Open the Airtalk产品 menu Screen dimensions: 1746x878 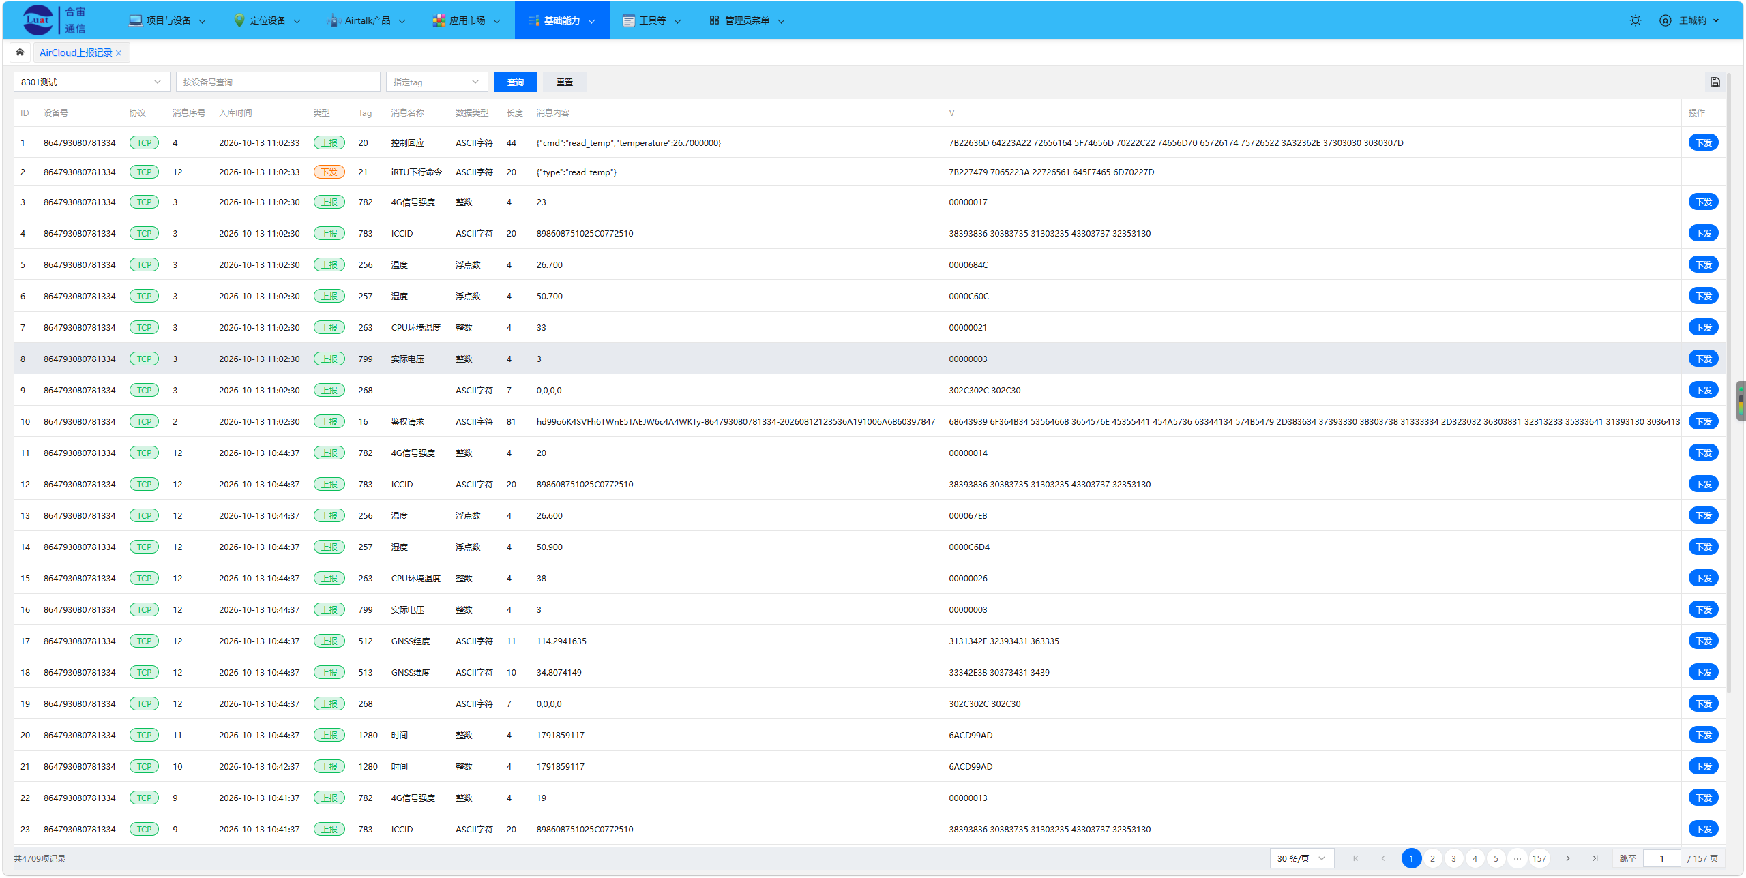click(x=367, y=20)
